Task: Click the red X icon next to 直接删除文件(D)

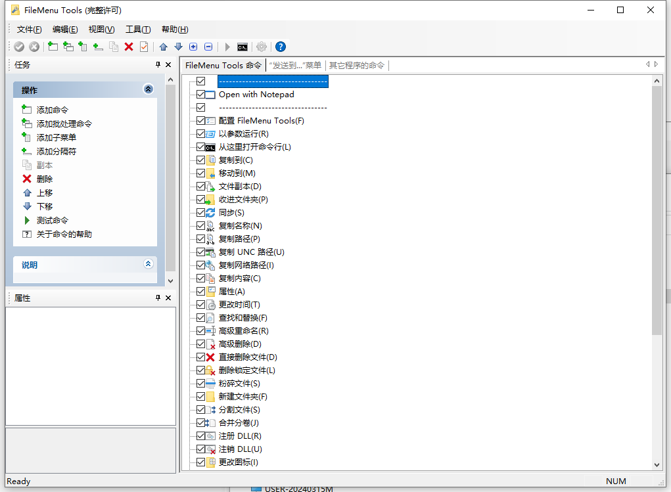Action: [x=210, y=357]
